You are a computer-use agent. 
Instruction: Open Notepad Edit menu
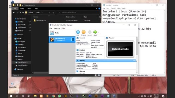pos(108,8)
